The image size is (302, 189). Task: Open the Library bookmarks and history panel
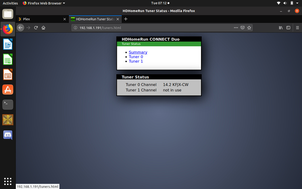281,28
